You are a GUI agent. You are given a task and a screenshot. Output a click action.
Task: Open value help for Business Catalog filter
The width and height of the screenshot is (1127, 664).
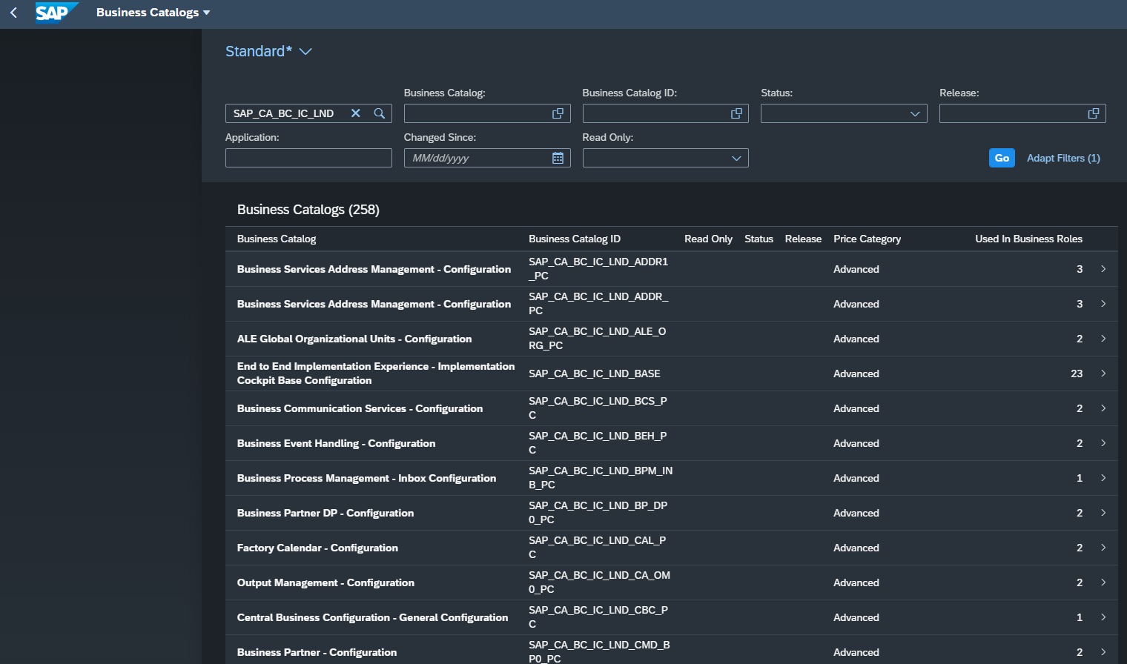point(558,113)
